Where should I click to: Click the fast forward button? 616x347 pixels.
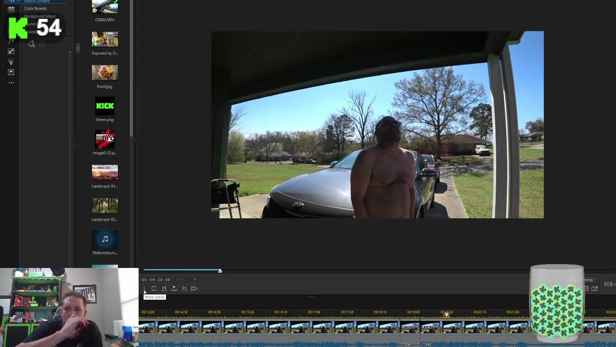pos(194,288)
